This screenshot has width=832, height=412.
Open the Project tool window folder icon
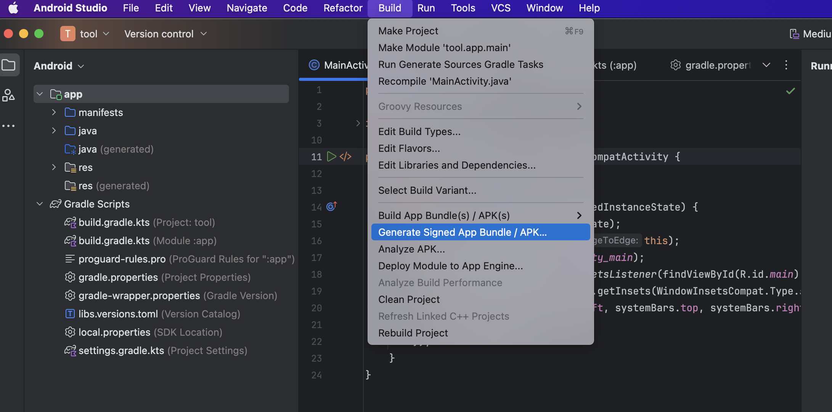pos(9,65)
